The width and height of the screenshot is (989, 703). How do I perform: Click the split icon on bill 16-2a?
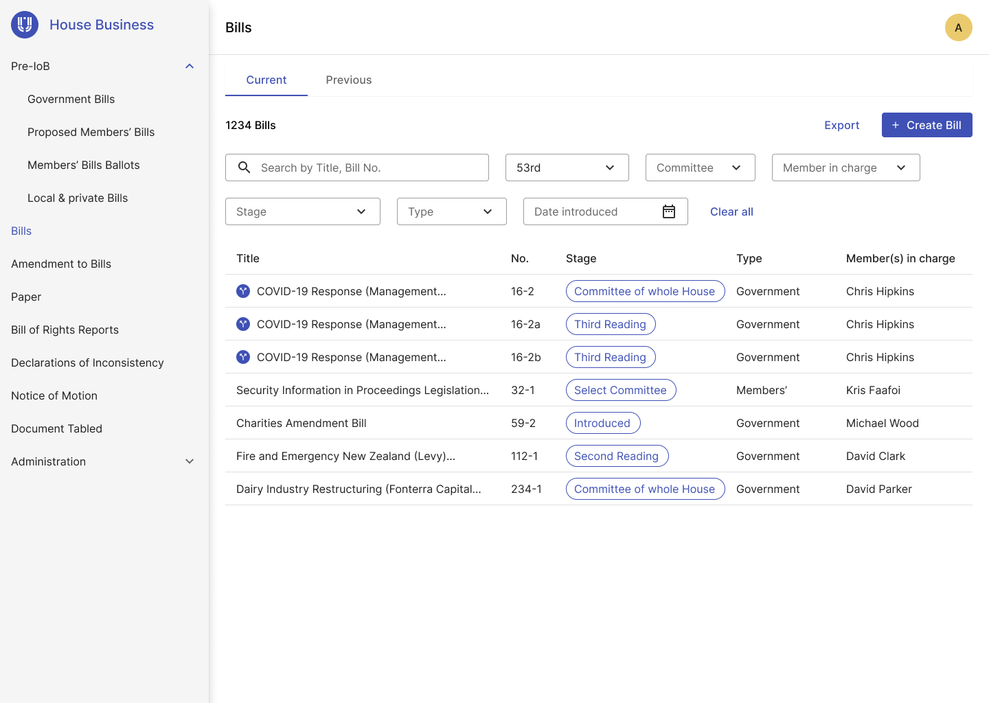[x=243, y=324]
